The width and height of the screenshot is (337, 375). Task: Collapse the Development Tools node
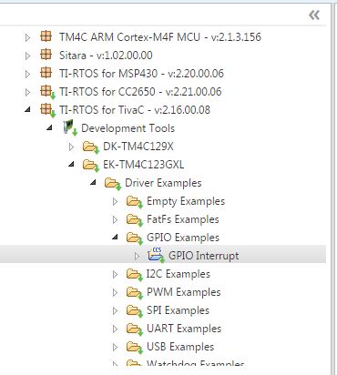[49, 128]
